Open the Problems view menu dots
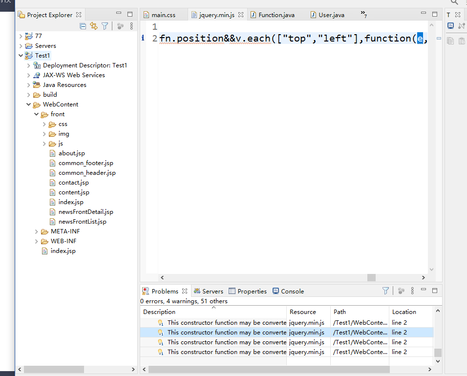Screen dimensions: 467x376 [412, 291]
